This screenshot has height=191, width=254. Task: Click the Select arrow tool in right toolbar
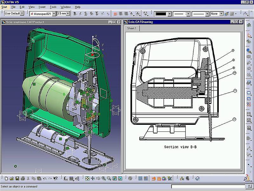249,36
